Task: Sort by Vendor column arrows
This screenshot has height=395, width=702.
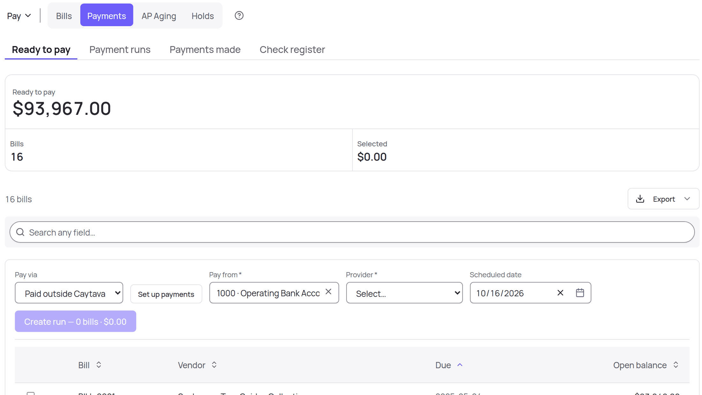Action: [214, 365]
